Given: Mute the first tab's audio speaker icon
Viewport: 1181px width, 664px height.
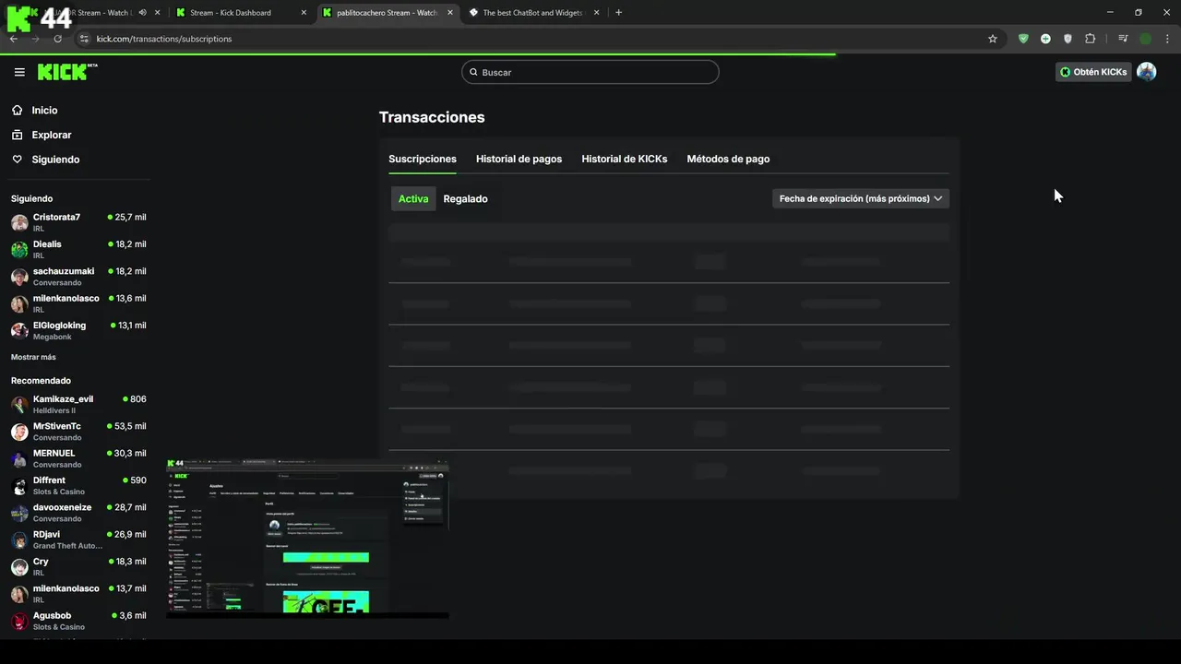Looking at the screenshot, I should pos(142,13).
